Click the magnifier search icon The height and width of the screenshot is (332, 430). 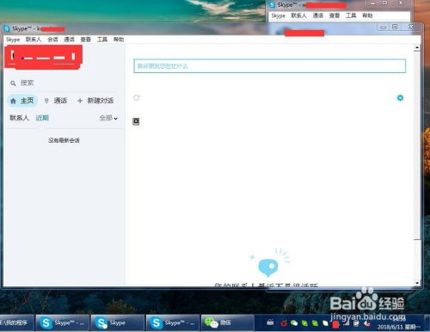[13, 83]
